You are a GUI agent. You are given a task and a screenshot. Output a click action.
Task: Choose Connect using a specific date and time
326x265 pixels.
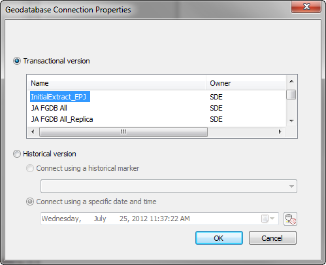(x=30, y=202)
